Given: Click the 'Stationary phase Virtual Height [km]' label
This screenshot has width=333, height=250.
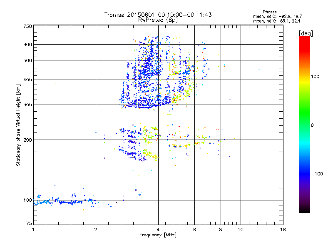Looking at the screenshot, I should (18, 125).
